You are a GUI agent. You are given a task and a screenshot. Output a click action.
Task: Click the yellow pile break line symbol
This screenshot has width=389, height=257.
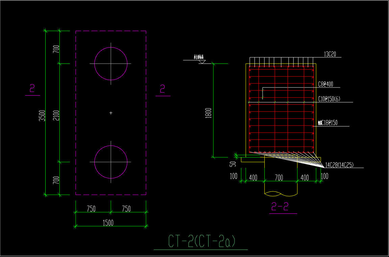click(x=281, y=194)
